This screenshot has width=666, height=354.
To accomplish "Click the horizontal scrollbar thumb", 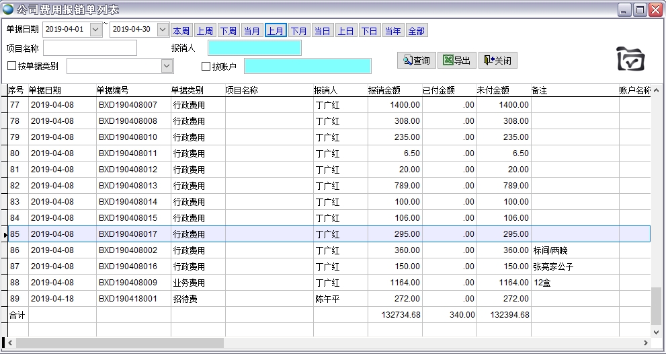I will [x=120, y=343].
